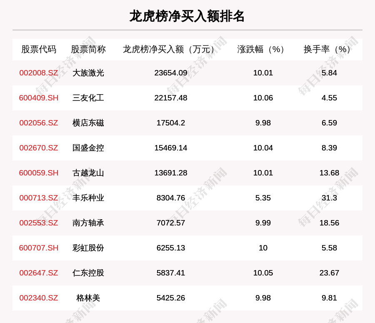Click net buy value 17504.2
The height and width of the screenshot is (323, 375).
point(171,123)
